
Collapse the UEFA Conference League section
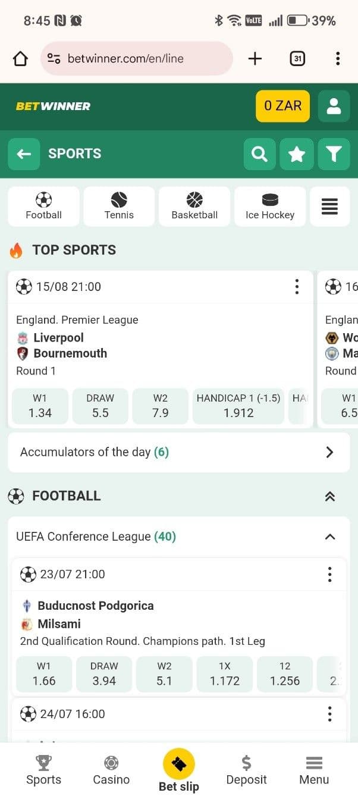[x=330, y=536]
